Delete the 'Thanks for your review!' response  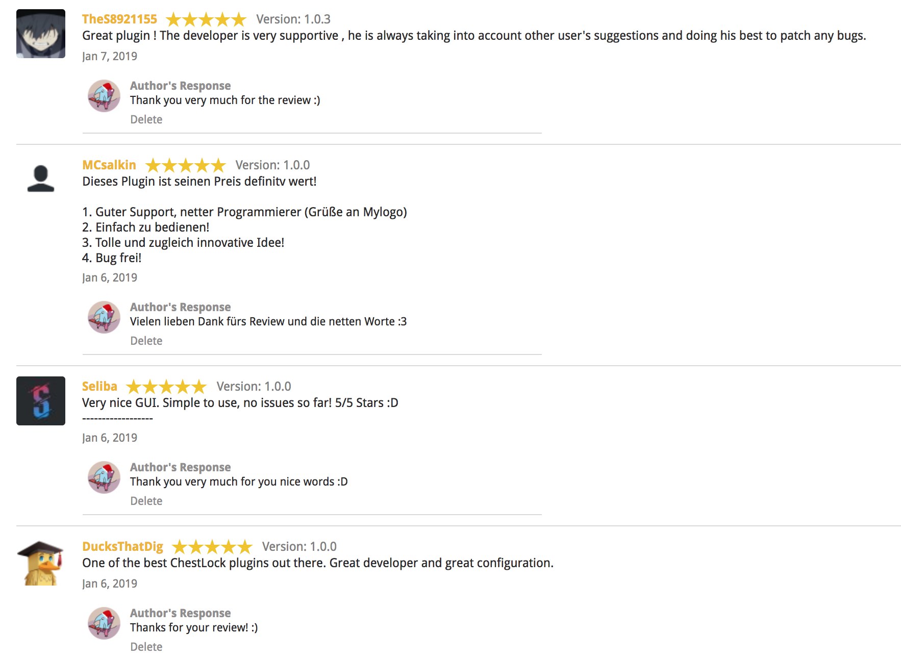coord(146,647)
